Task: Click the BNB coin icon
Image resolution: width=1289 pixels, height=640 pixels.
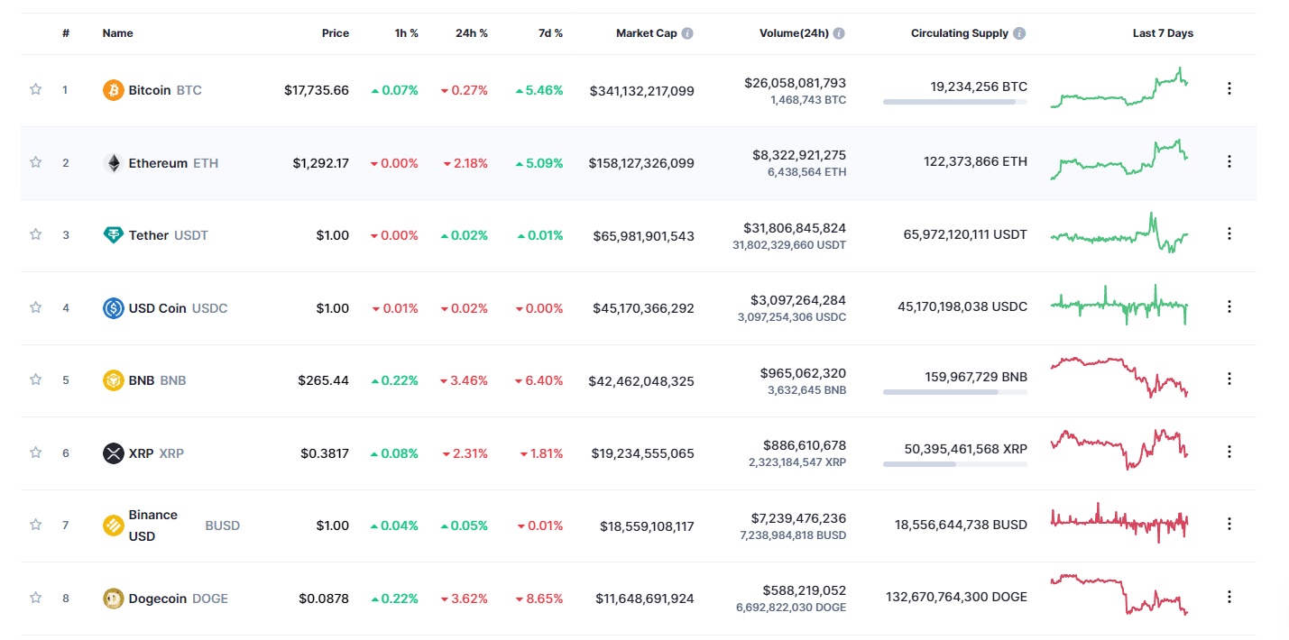Action: coord(112,379)
